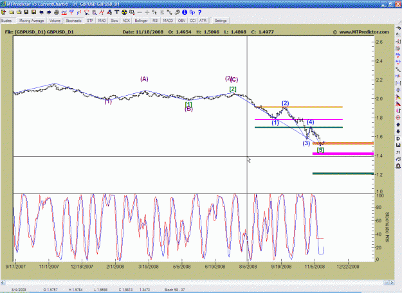Click the 'Date: 11/18/2008' header text
Image resolution: width=402 pixels, height=293 pixels.
point(143,32)
